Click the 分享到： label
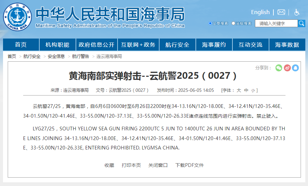 pyautogui.click(x=263, y=68)
